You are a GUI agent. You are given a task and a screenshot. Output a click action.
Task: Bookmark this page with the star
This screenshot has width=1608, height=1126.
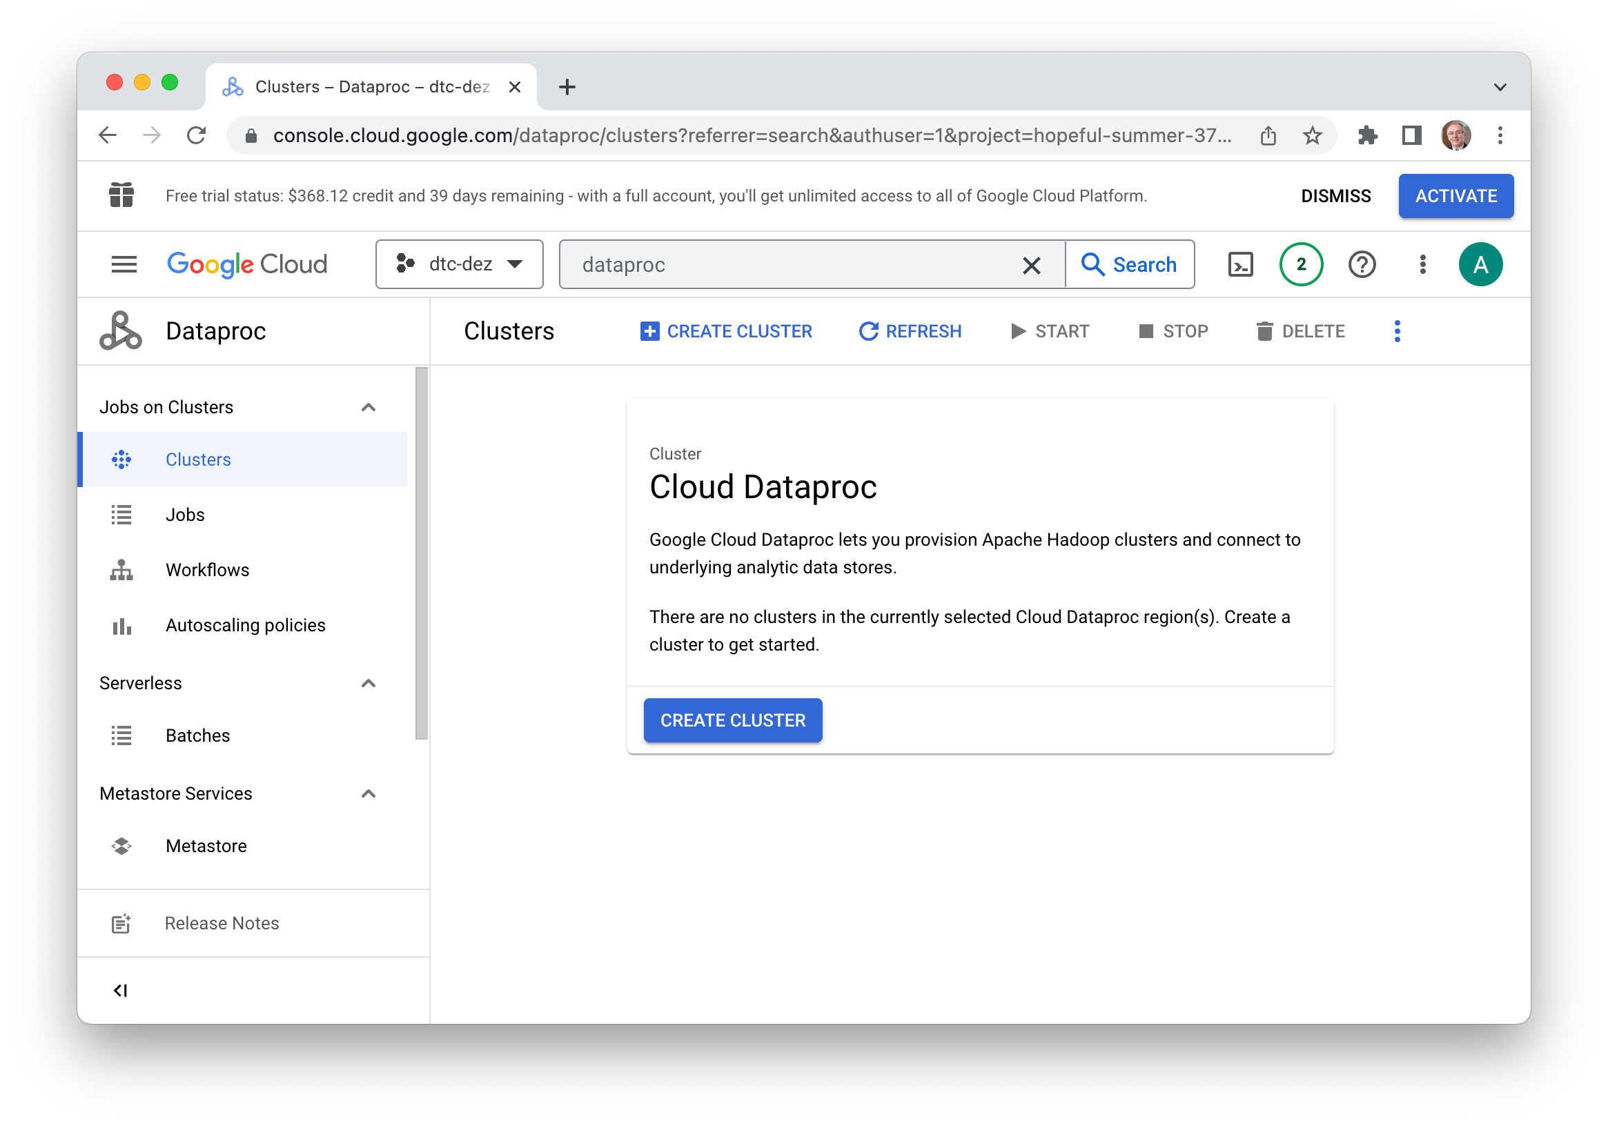pos(1312,135)
